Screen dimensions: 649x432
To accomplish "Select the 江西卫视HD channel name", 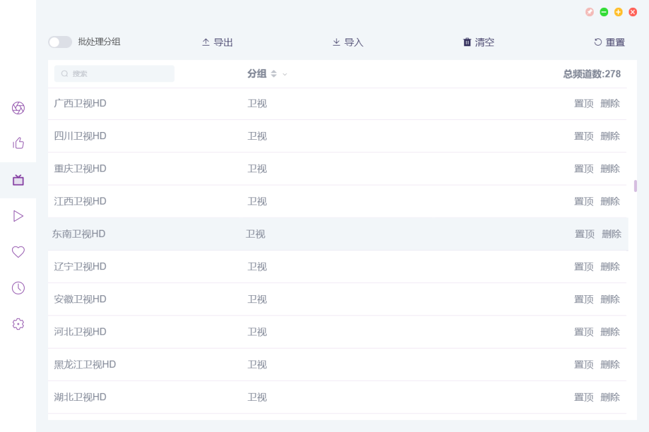I will (81, 202).
